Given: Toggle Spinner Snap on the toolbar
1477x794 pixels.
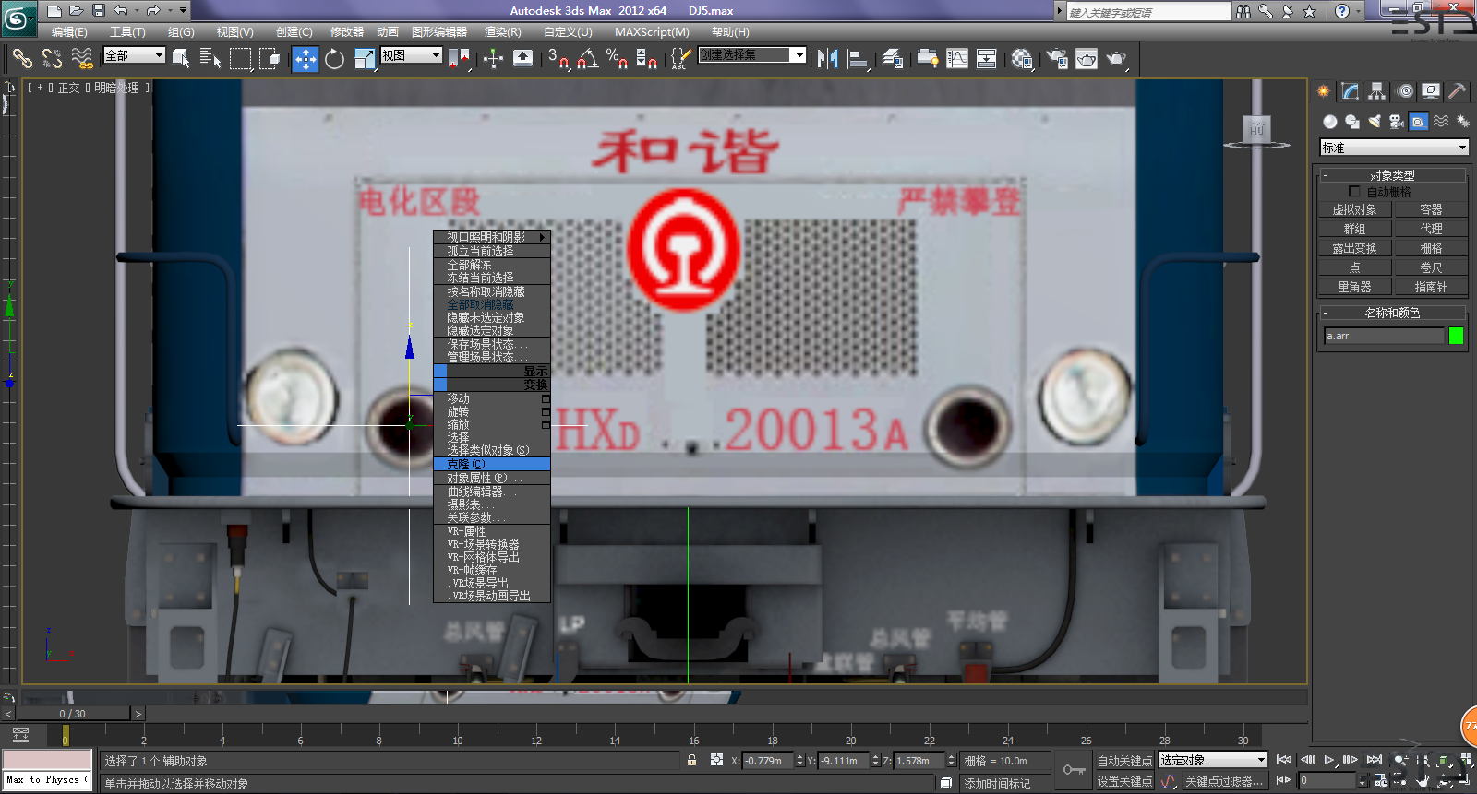Looking at the screenshot, I should pos(646,59).
